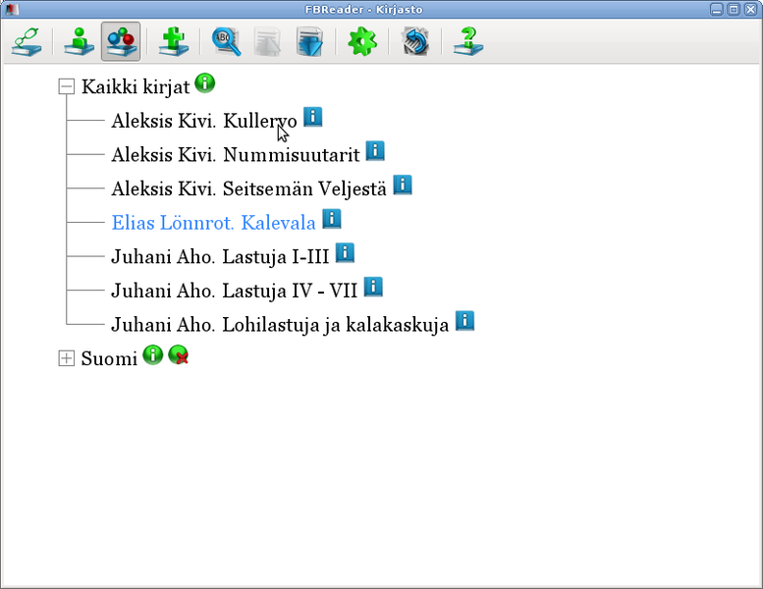This screenshot has width=763, height=589.
Task: Show info for Lastuja IV - VII
Action: [373, 288]
